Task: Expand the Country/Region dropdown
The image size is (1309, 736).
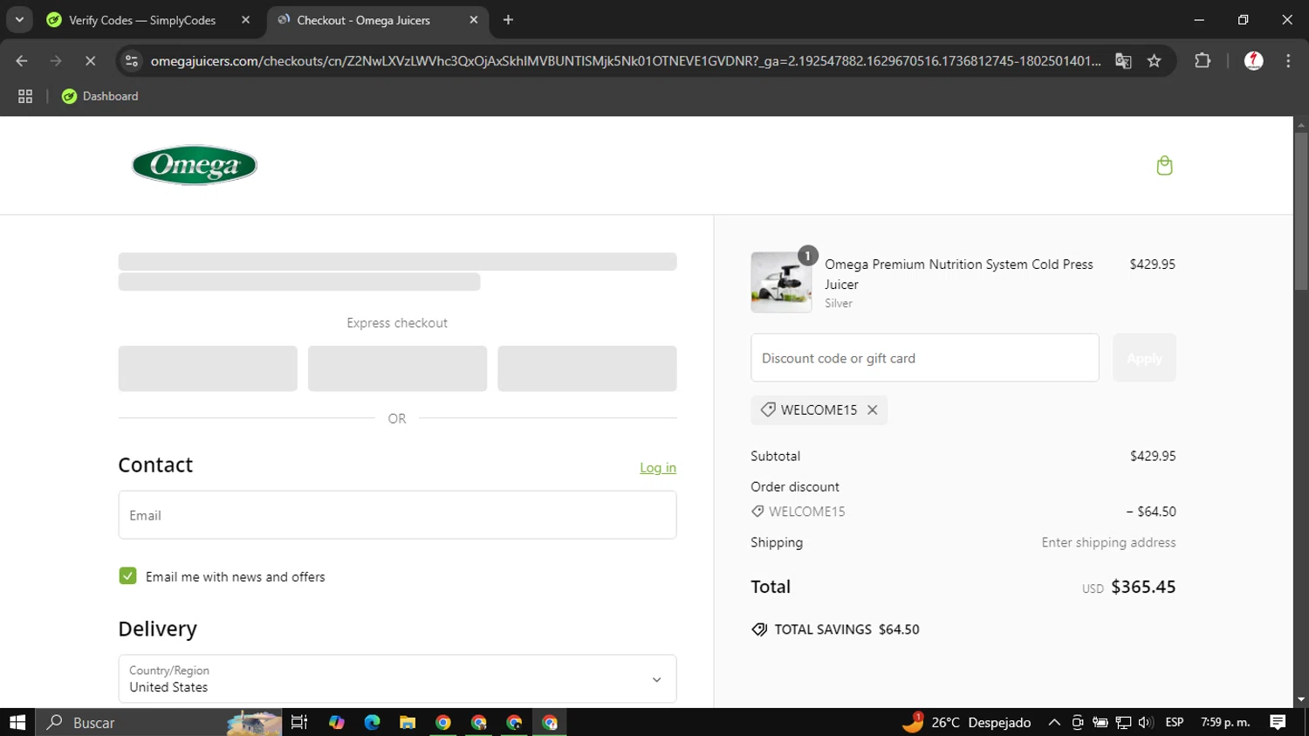Action: tap(397, 679)
